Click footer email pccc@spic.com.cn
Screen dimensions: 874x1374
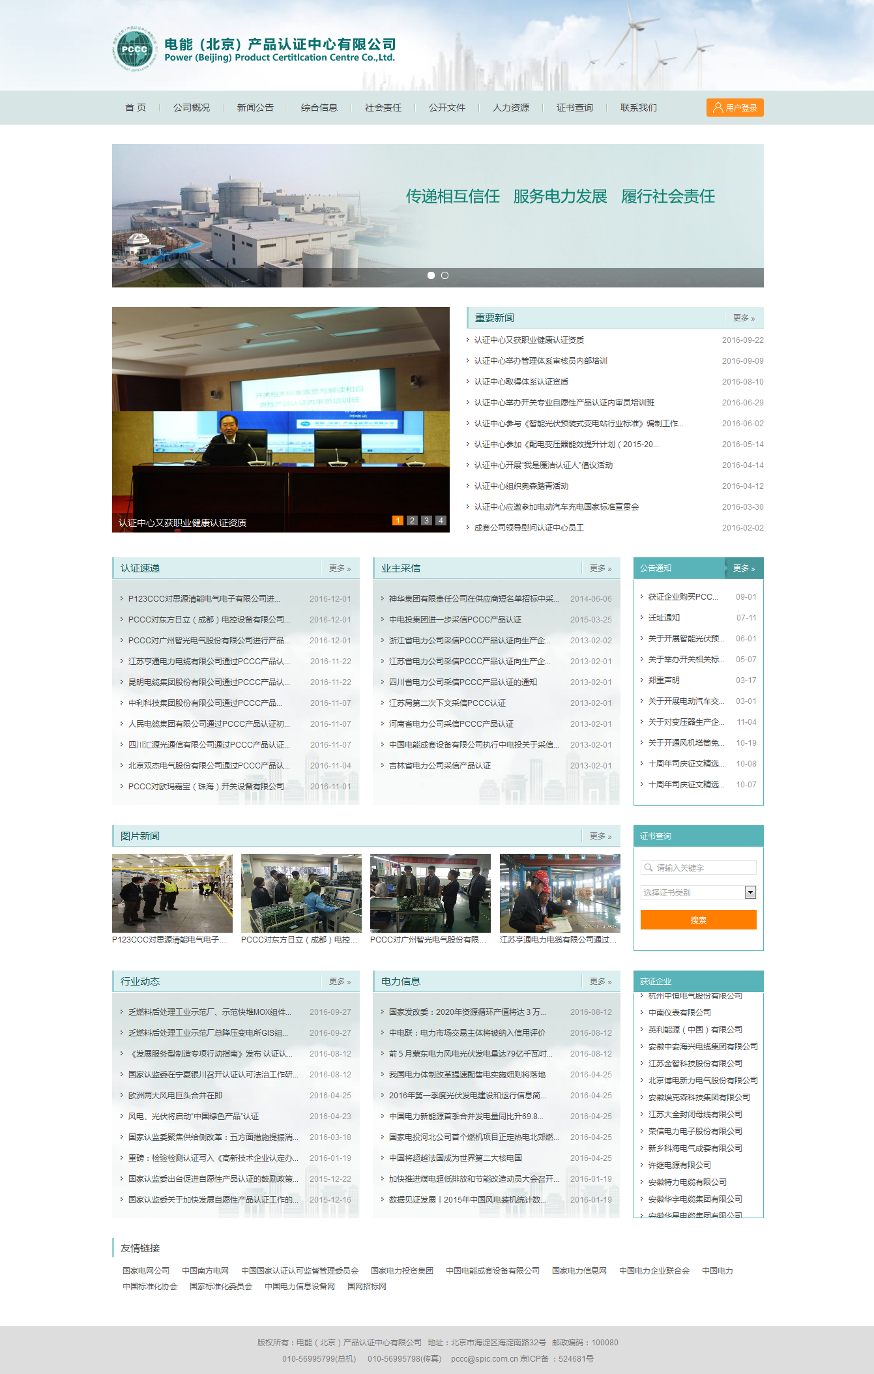click(484, 1359)
